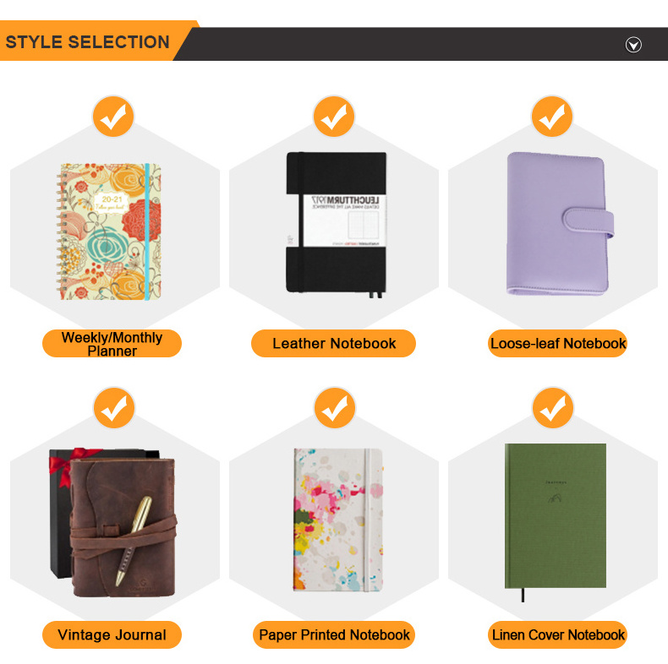Viewport: 668px width, 664px height.
Task: Toggle checkmark above Linen Cover Notebook
Action: pos(553,409)
